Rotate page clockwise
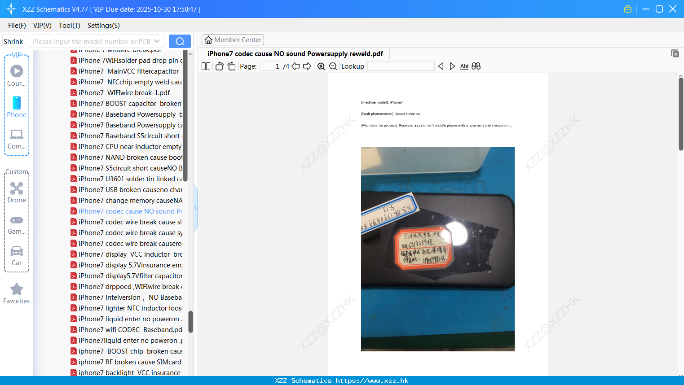Viewport: 684px width, 385px height. (231, 66)
